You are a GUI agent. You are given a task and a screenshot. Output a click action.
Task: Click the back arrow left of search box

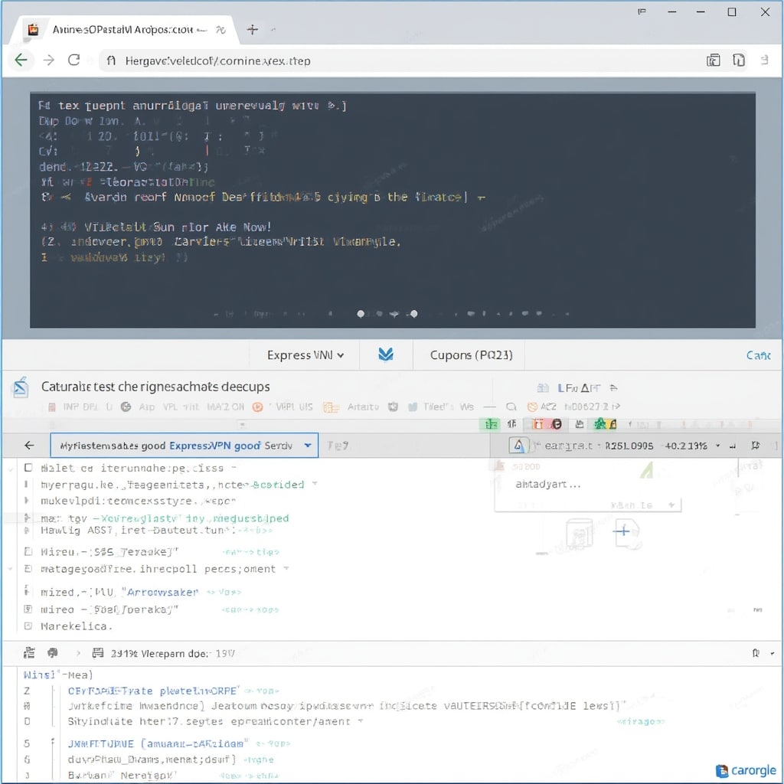click(x=29, y=445)
